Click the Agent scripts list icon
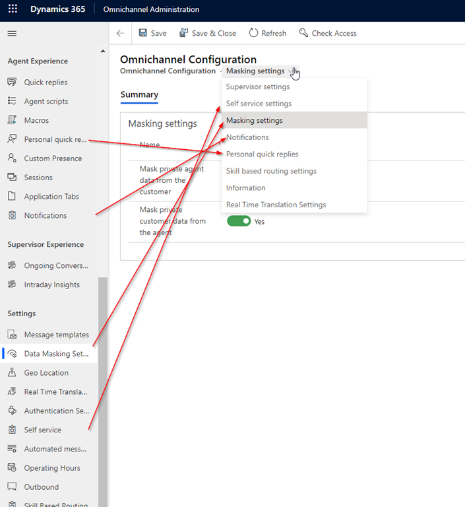The height and width of the screenshot is (507, 465). pos(12,101)
